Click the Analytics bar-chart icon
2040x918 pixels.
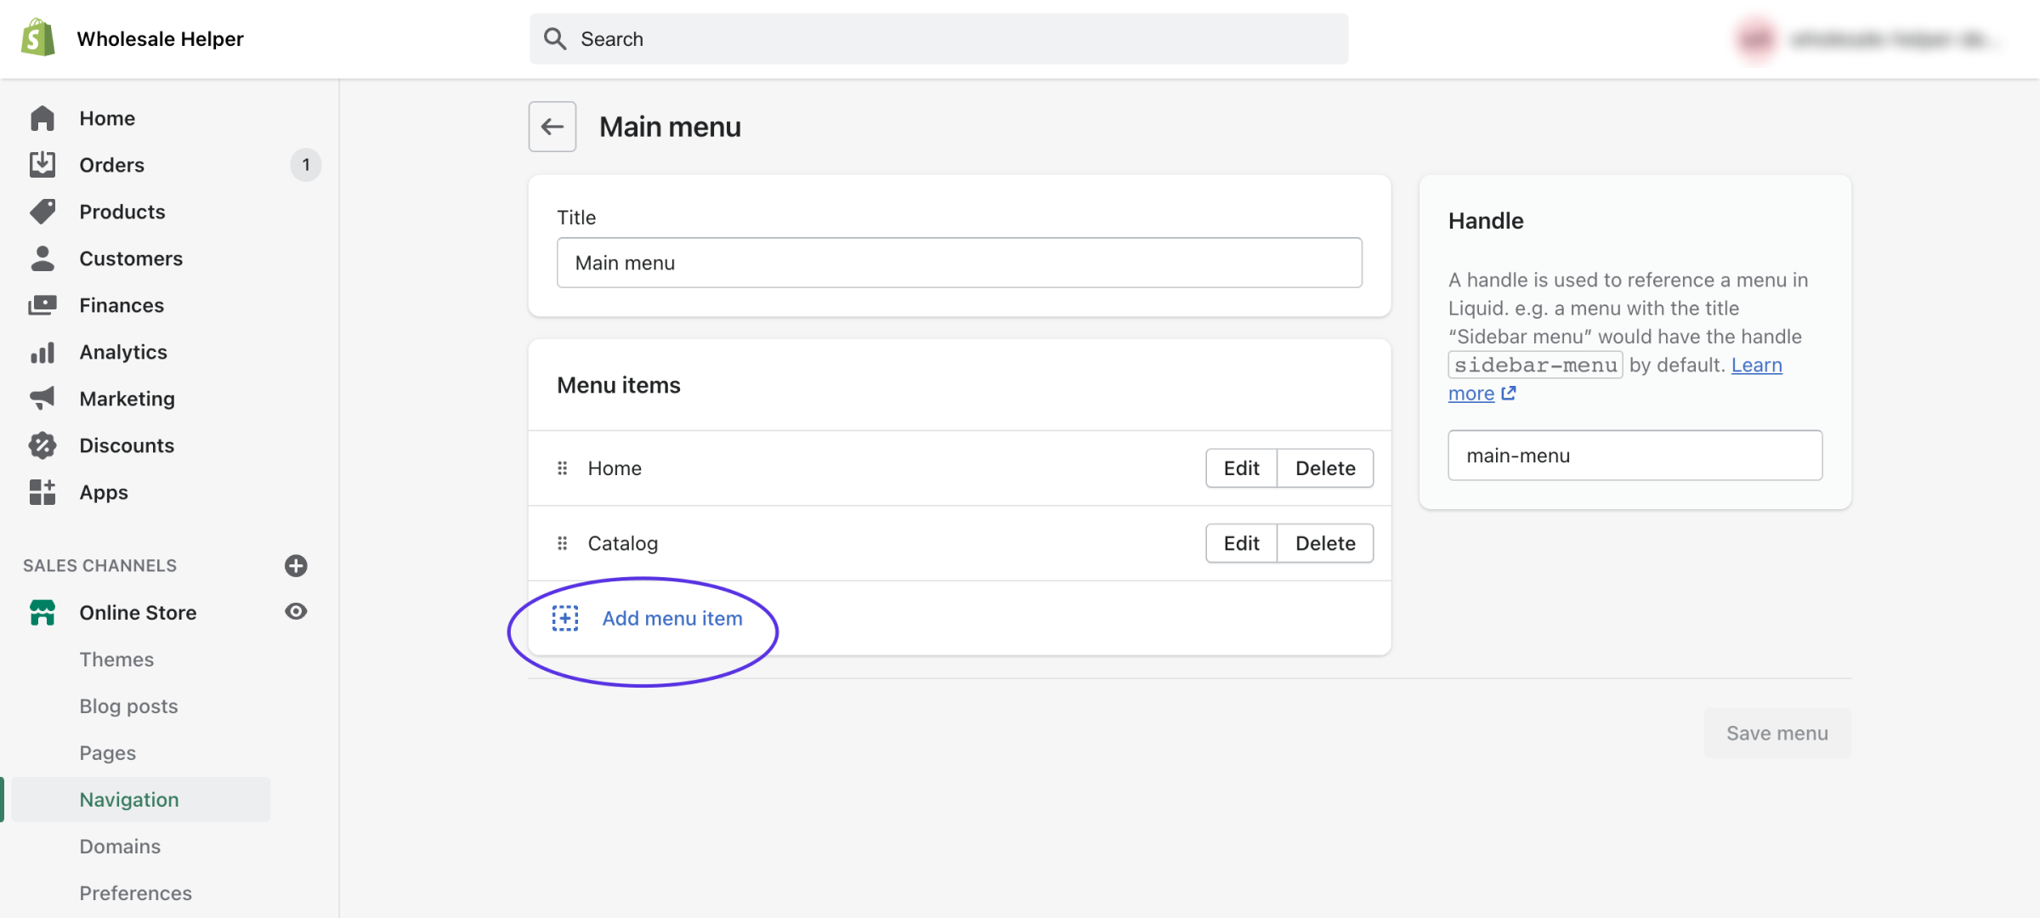point(42,351)
